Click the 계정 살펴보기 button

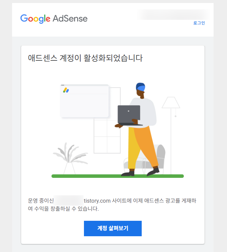coord(113,229)
